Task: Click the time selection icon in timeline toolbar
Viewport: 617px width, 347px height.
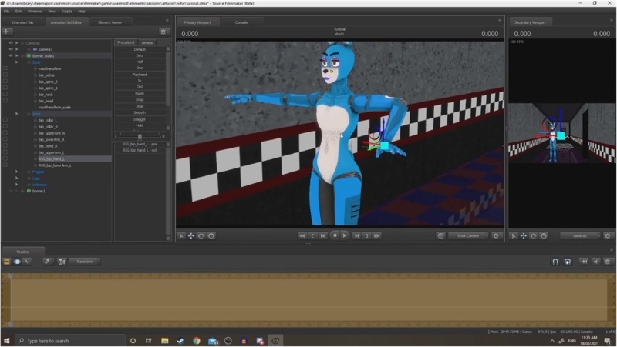Action: pos(62,262)
